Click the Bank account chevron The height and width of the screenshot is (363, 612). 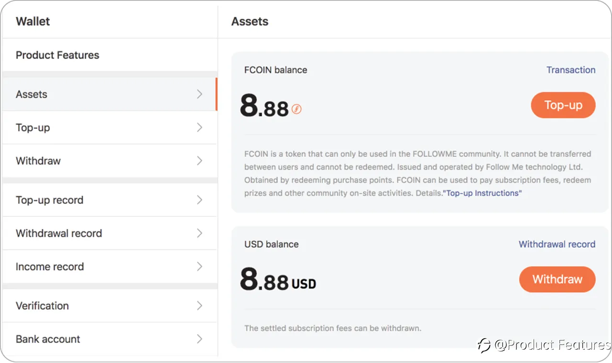tap(200, 339)
